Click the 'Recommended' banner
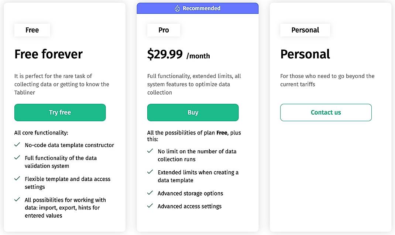Screen dimensions: 395x235 click(x=197, y=8)
